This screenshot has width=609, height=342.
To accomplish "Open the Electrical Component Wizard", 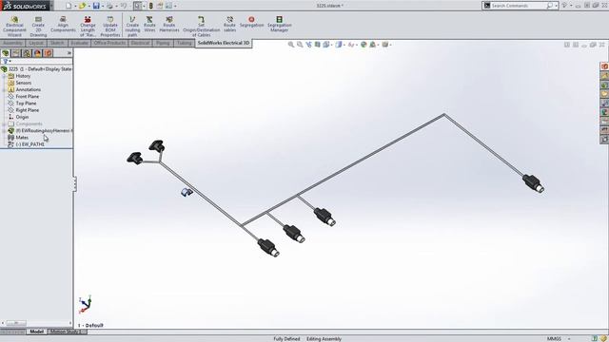I will coord(14,27).
